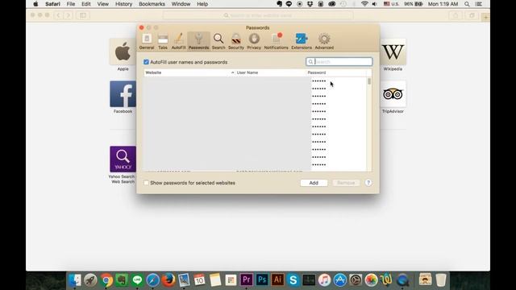Click the grayed-out Remove button
The height and width of the screenshot is (290, 516).
click(x=346, y=183)
